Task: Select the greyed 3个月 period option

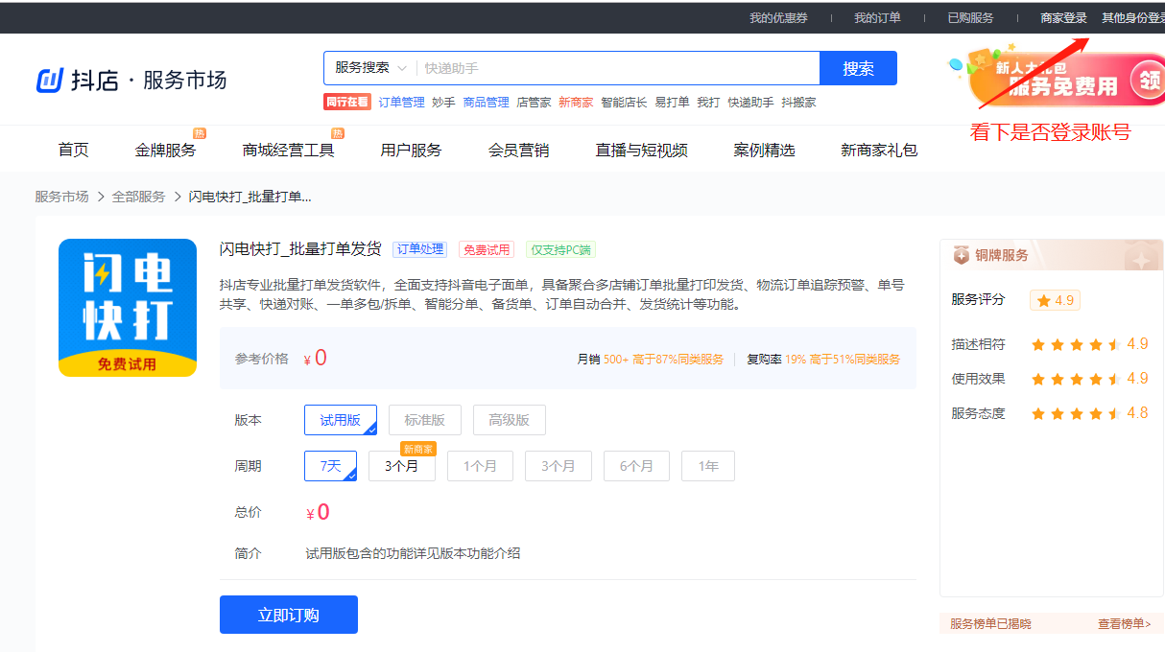Action: click(x=559, y=466)
